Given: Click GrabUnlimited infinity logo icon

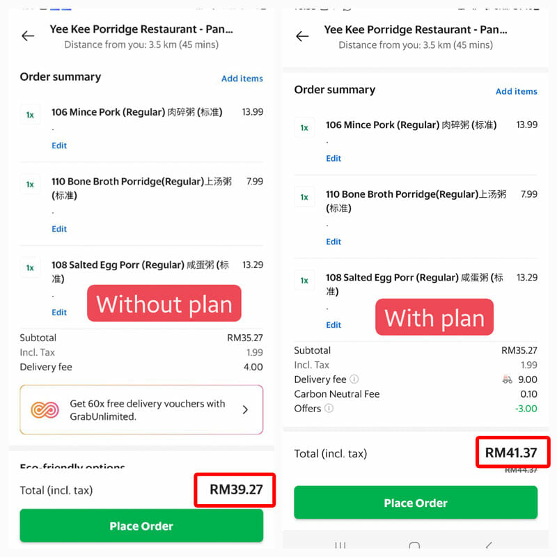Looking at the screenshot, I should [45, 410].
